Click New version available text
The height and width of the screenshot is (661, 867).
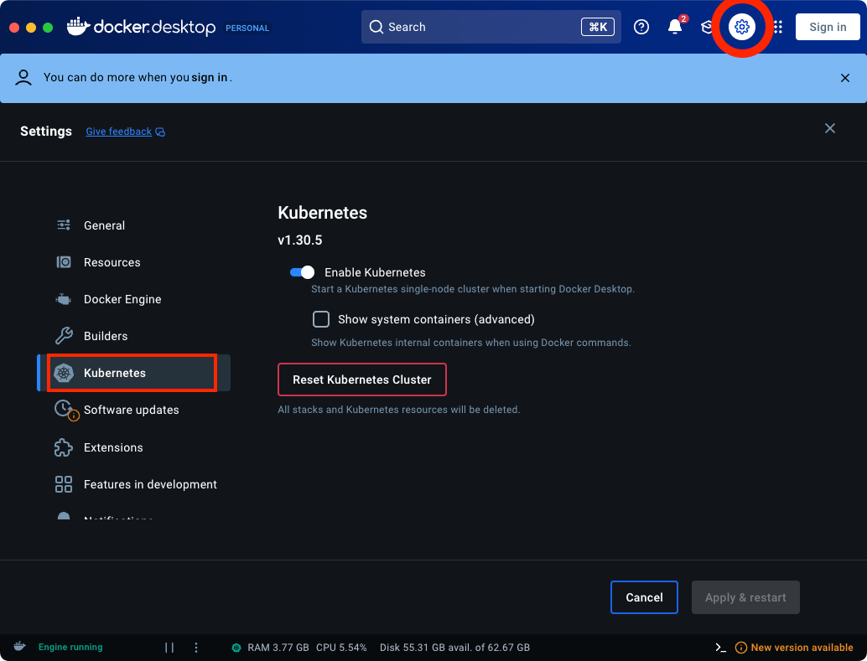(802, 648)
